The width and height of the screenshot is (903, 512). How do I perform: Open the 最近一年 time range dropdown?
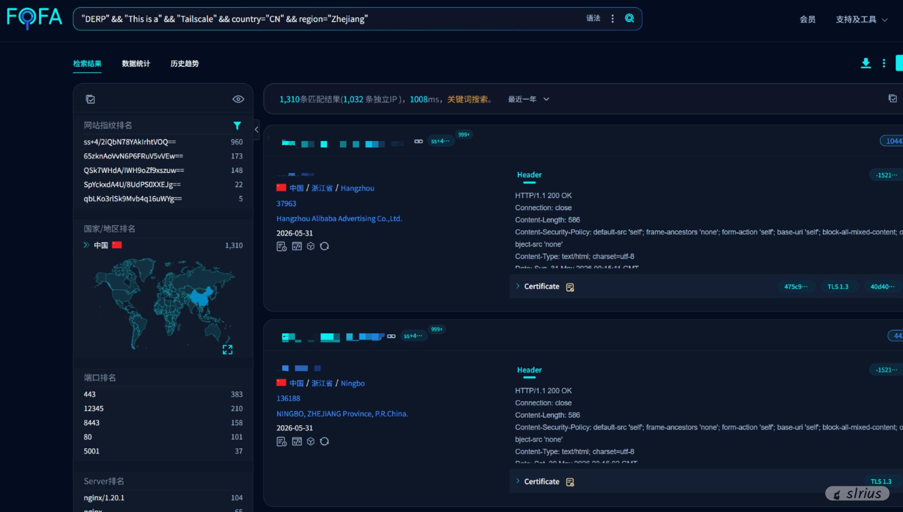pos(528,99)
